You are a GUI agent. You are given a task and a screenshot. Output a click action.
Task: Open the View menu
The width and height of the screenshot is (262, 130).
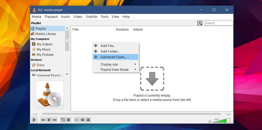click(x=115, y=17)
